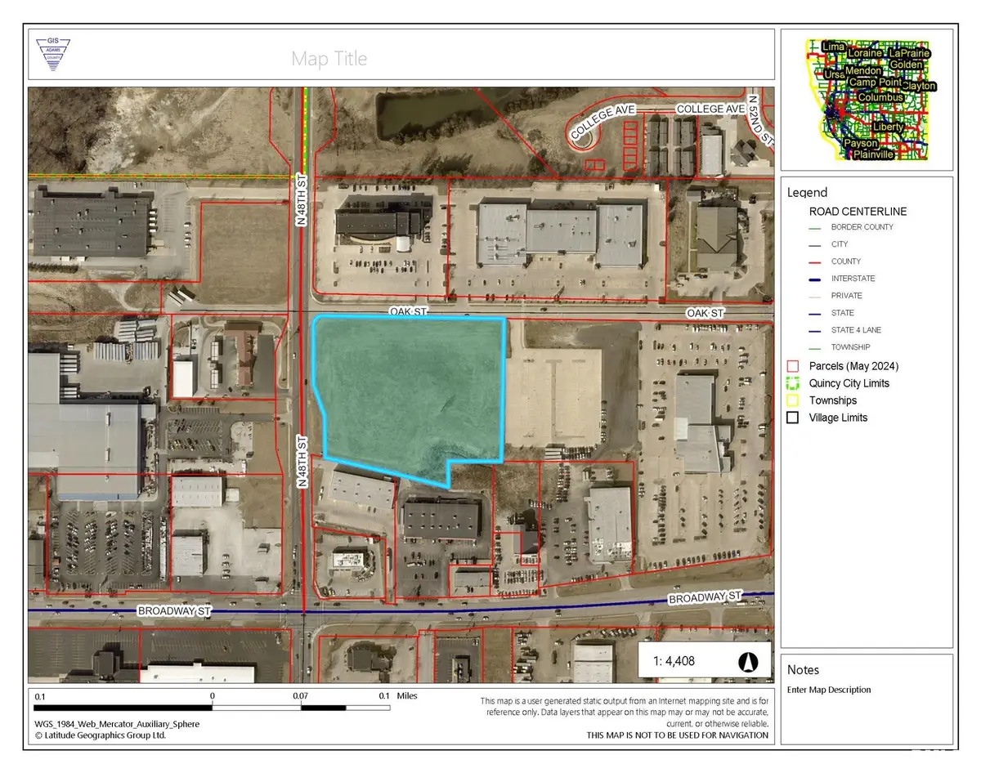Toggle the Quincy City Limits swatch
Image resolution: width=981 pixels, height=773 pixels.
pos(792,382)
